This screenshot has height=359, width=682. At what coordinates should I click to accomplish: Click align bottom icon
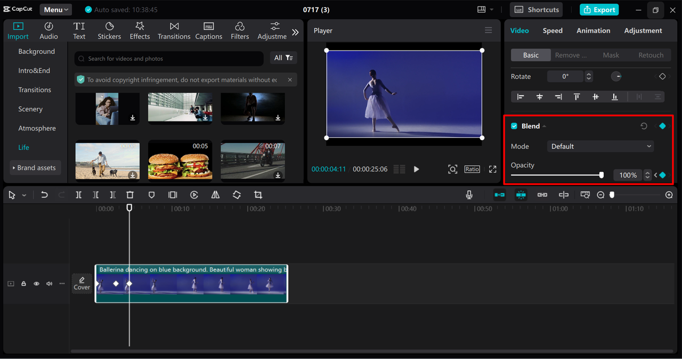tap(614, 96)
